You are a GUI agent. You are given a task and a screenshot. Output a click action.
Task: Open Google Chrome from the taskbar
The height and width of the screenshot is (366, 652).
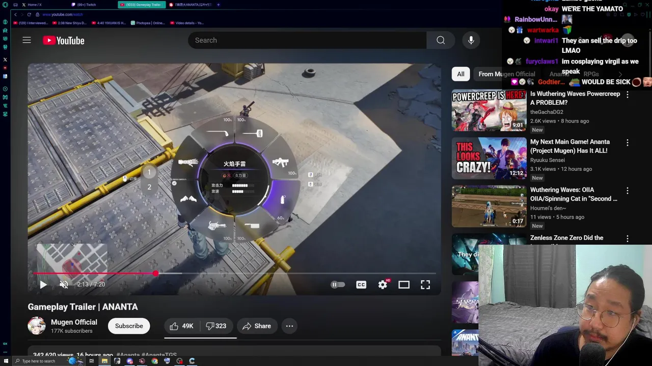coord(154,361)
